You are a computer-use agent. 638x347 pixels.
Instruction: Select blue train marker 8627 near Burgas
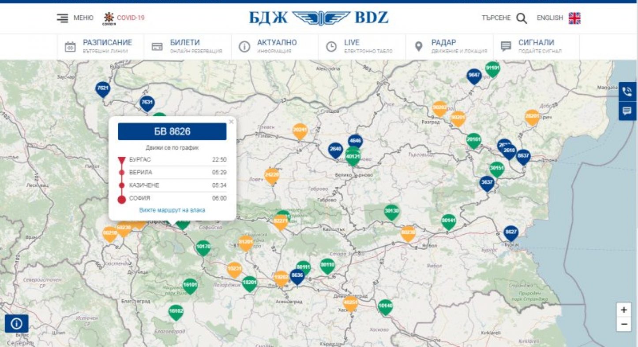click(x=510, y=233)
